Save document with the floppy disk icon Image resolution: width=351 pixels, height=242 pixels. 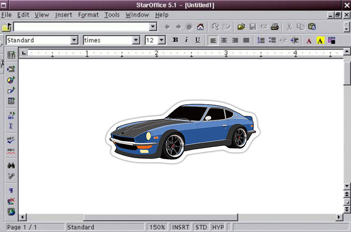pyautogui.click(x=253, y=27)
